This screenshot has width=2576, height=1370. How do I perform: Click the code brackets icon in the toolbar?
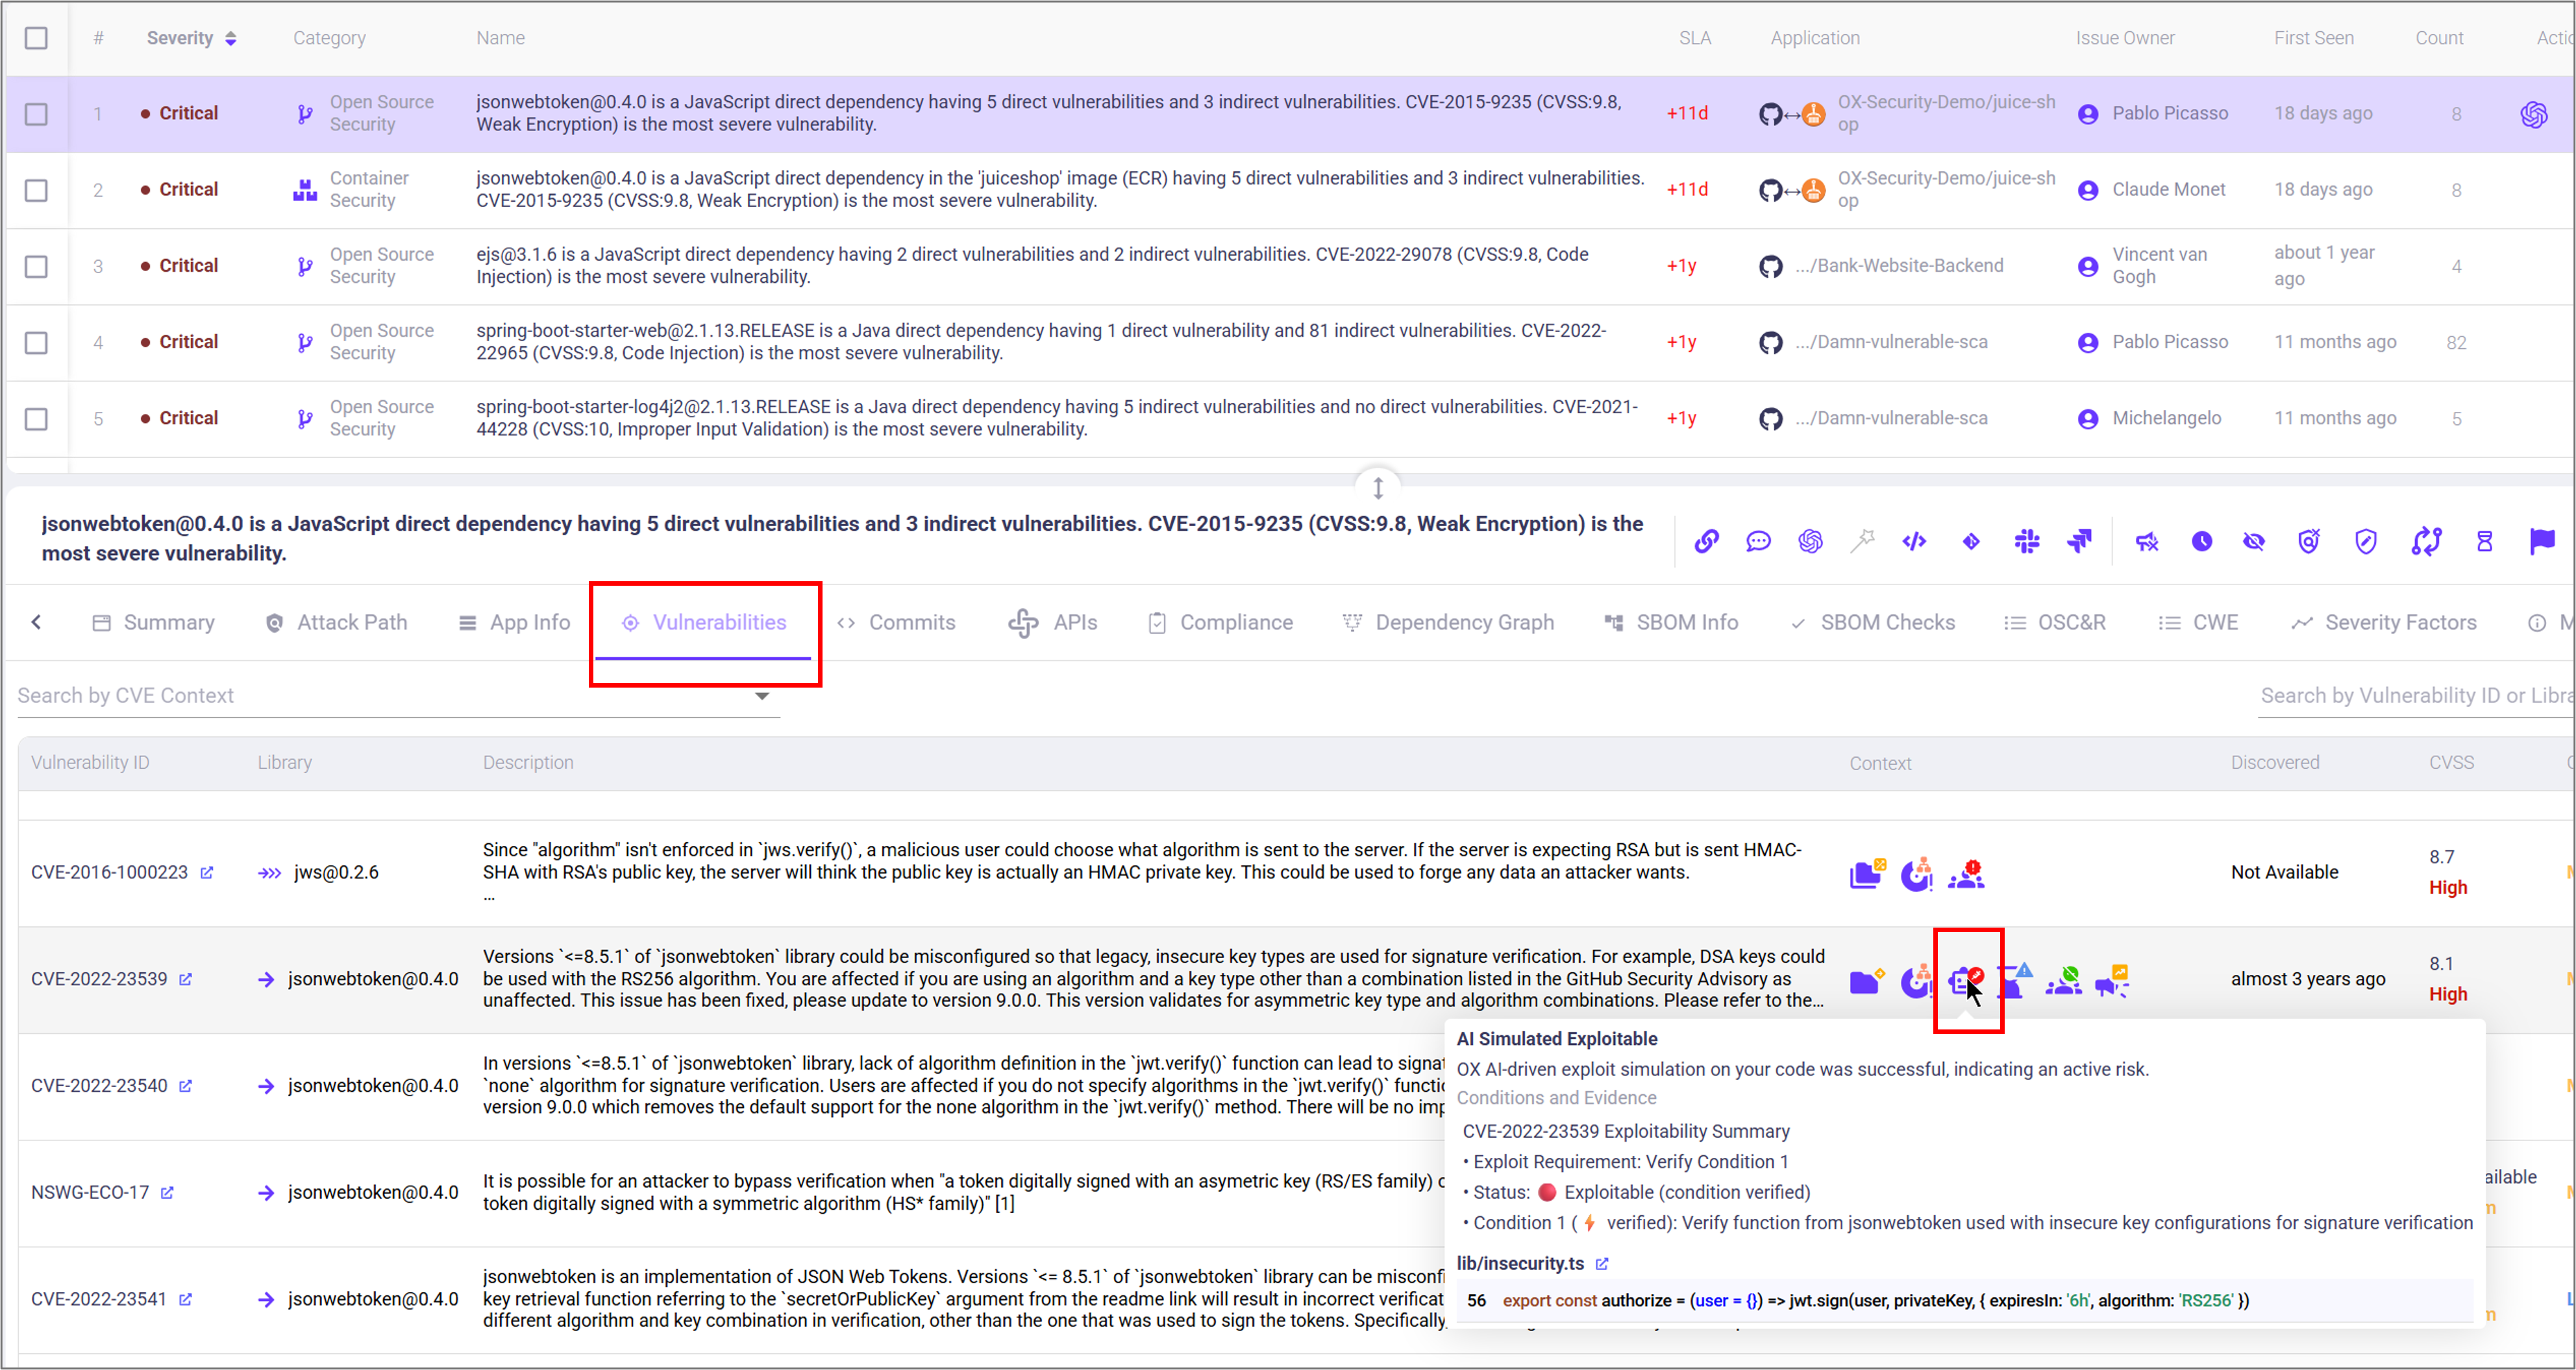pyautogui.click(x=1914, y=542)
